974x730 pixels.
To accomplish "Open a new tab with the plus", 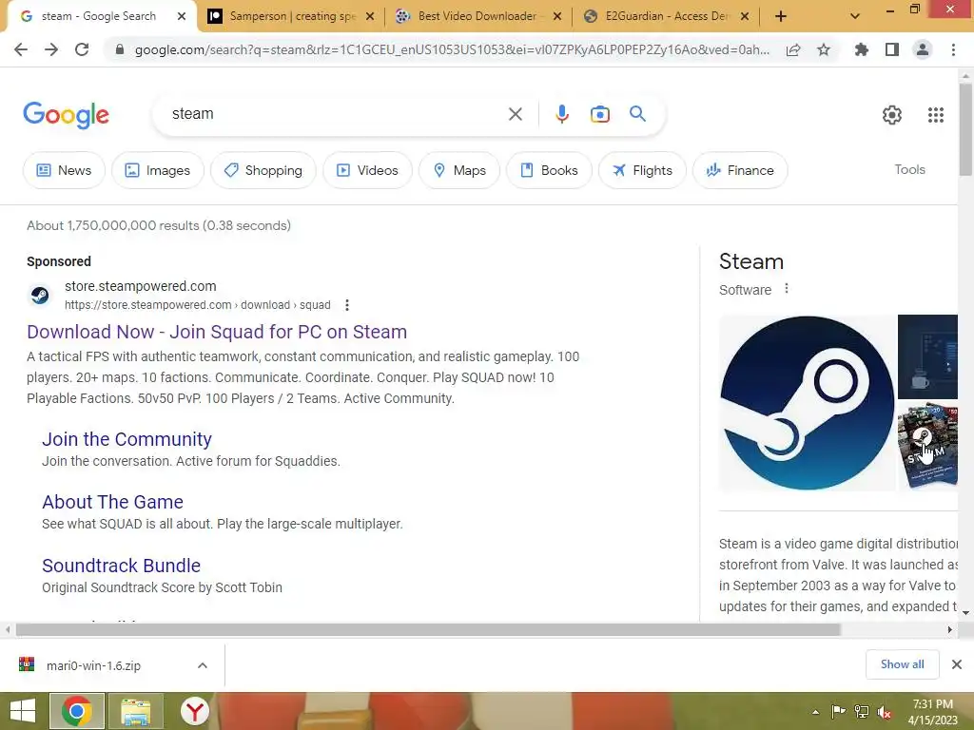I will [x=781, y=17].
